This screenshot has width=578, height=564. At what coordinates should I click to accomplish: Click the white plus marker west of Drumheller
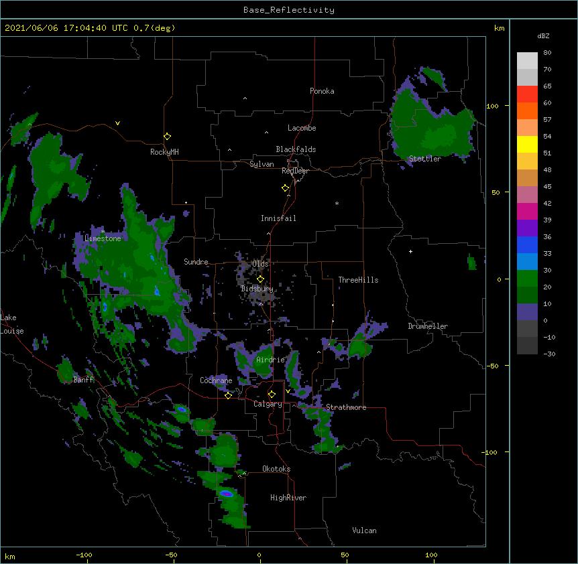pos(410,251)
